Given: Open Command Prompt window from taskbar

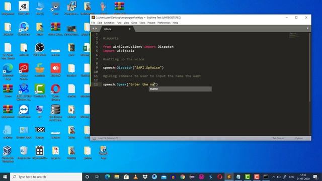Looking at the screenshot, I should (266, 176).
